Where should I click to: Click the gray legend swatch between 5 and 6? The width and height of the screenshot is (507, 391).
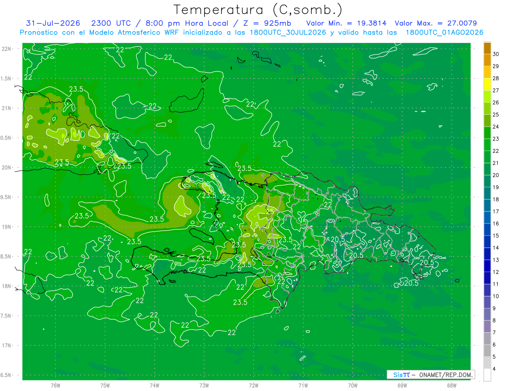(487, 351)
